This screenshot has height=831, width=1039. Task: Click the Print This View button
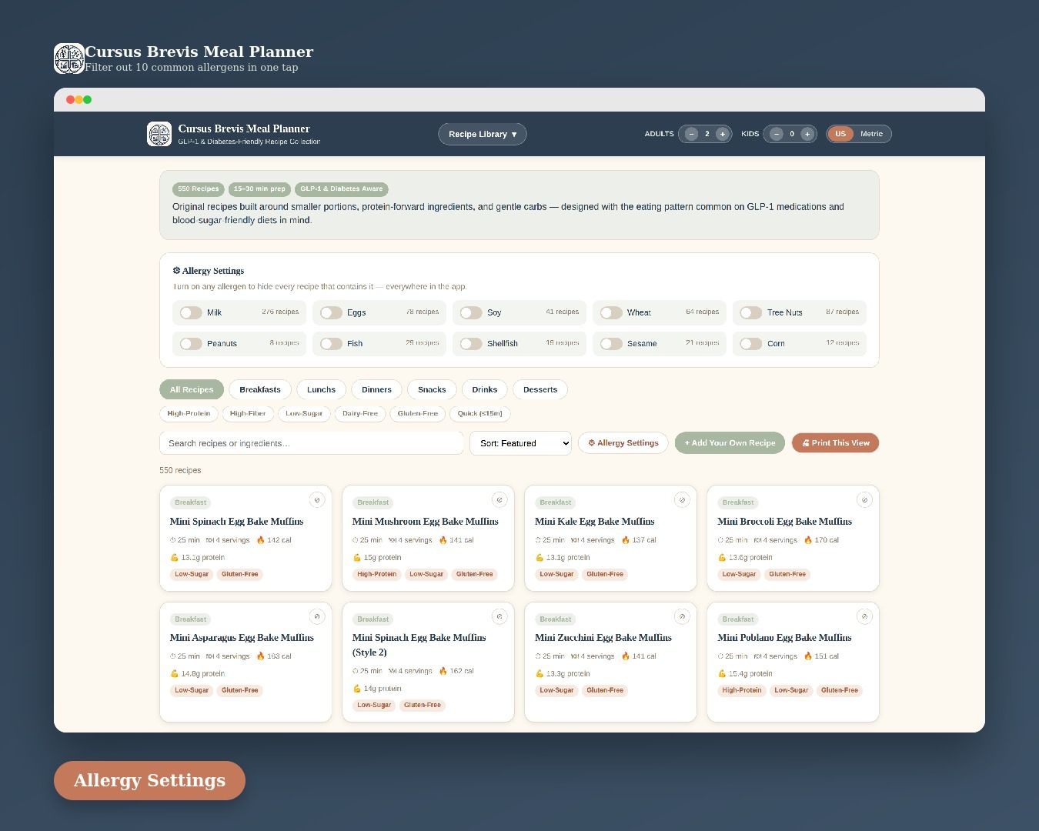[x=835, y=443]
